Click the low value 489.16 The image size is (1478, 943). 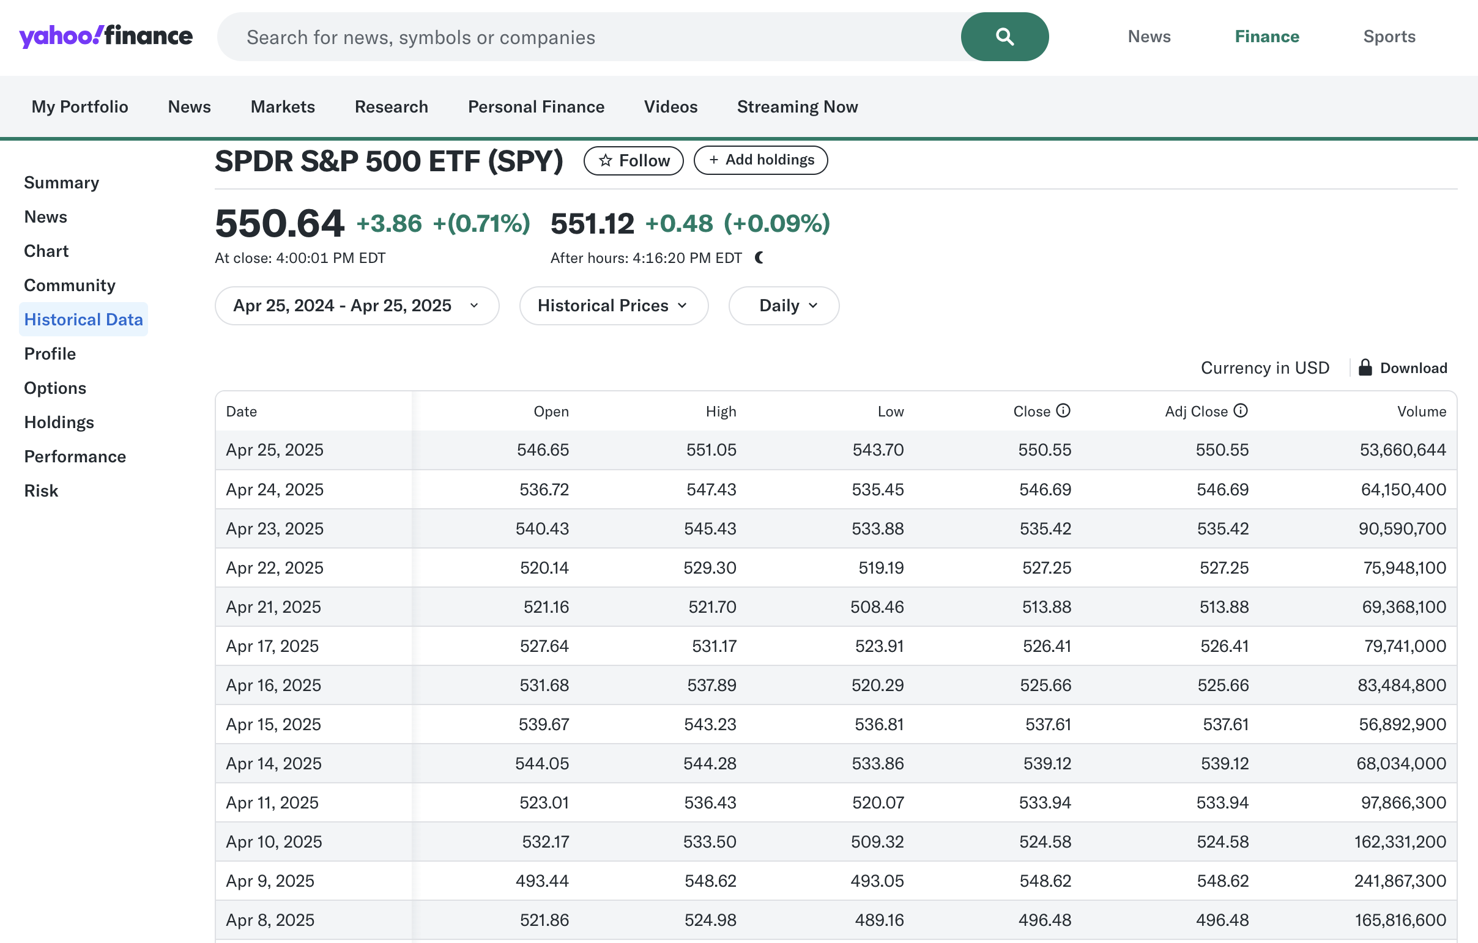(x=879, y=920)
